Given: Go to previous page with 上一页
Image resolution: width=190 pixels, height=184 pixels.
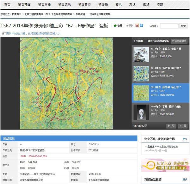Looking at the screenshot, I should click(171, 126).
